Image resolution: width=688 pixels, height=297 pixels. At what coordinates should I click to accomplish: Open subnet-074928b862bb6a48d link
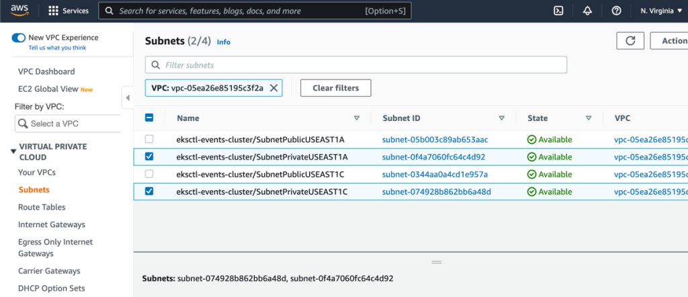(x=437, y=192)
